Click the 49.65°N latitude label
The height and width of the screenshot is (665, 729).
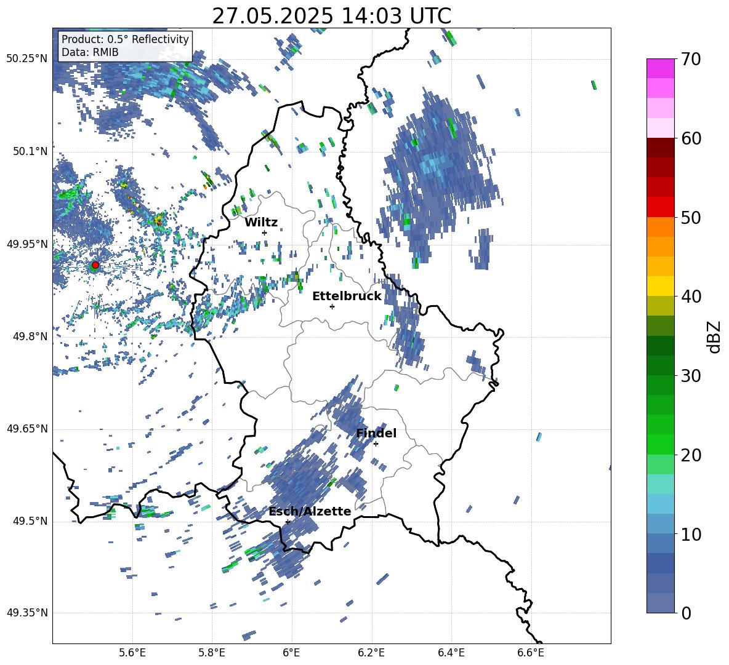point(27,429)
